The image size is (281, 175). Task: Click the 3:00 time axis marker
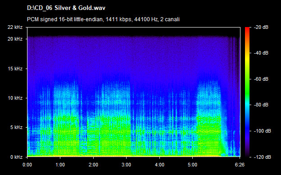127,165
